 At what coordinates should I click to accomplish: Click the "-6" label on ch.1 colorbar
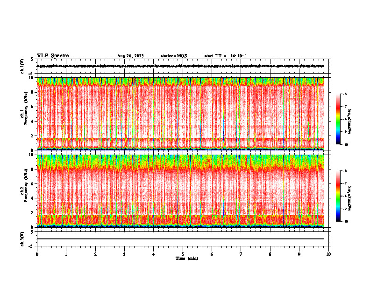click(345, 94)
